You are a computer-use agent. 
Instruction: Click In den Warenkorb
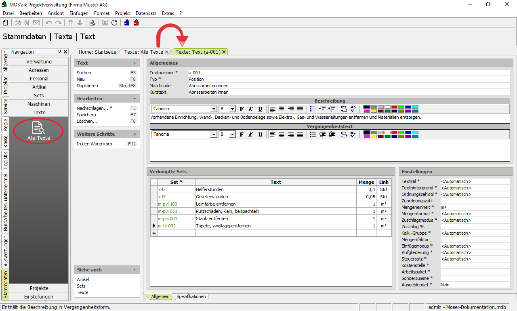click(95, 144)
